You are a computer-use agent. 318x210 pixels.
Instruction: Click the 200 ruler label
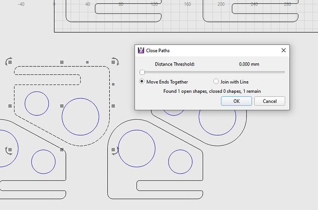pos(221,4)
